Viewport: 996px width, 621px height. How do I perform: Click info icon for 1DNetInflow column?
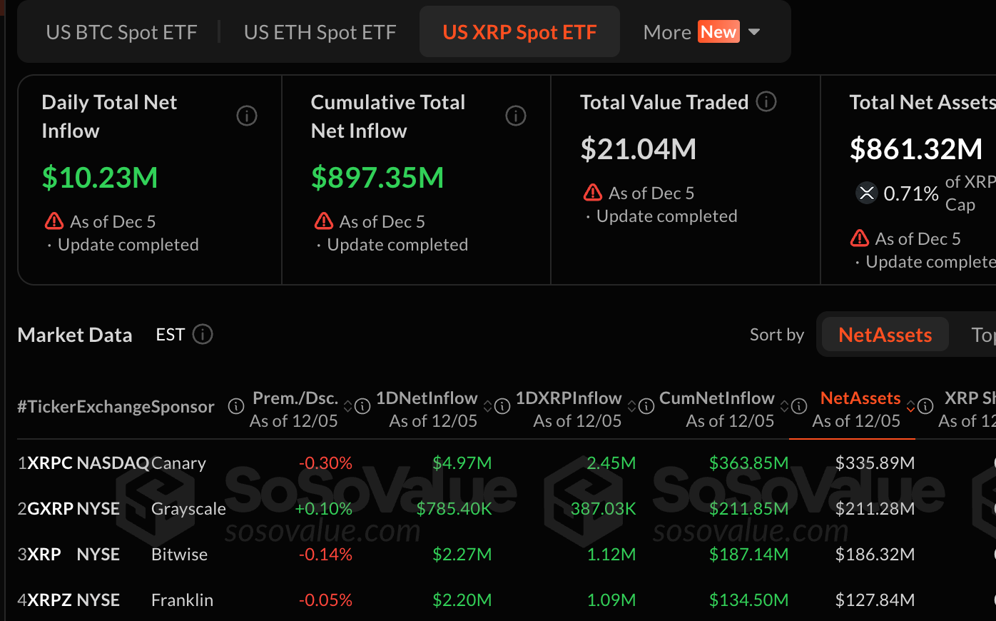point(502,406)
